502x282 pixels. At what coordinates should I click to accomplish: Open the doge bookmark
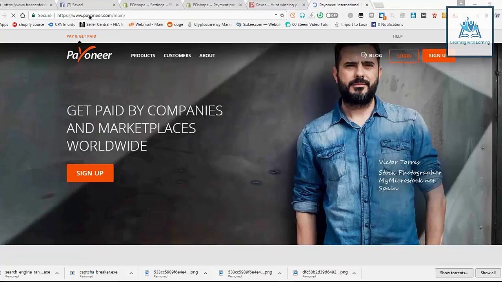coord(175,24)
